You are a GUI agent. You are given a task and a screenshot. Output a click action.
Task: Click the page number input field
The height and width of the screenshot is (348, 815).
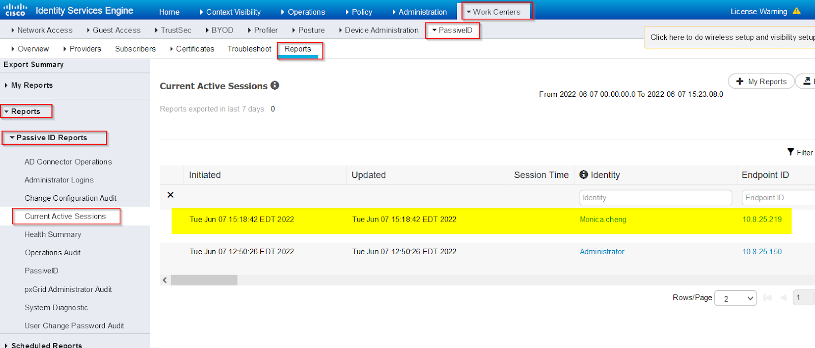pyautogui.click(x=804, y=298)
